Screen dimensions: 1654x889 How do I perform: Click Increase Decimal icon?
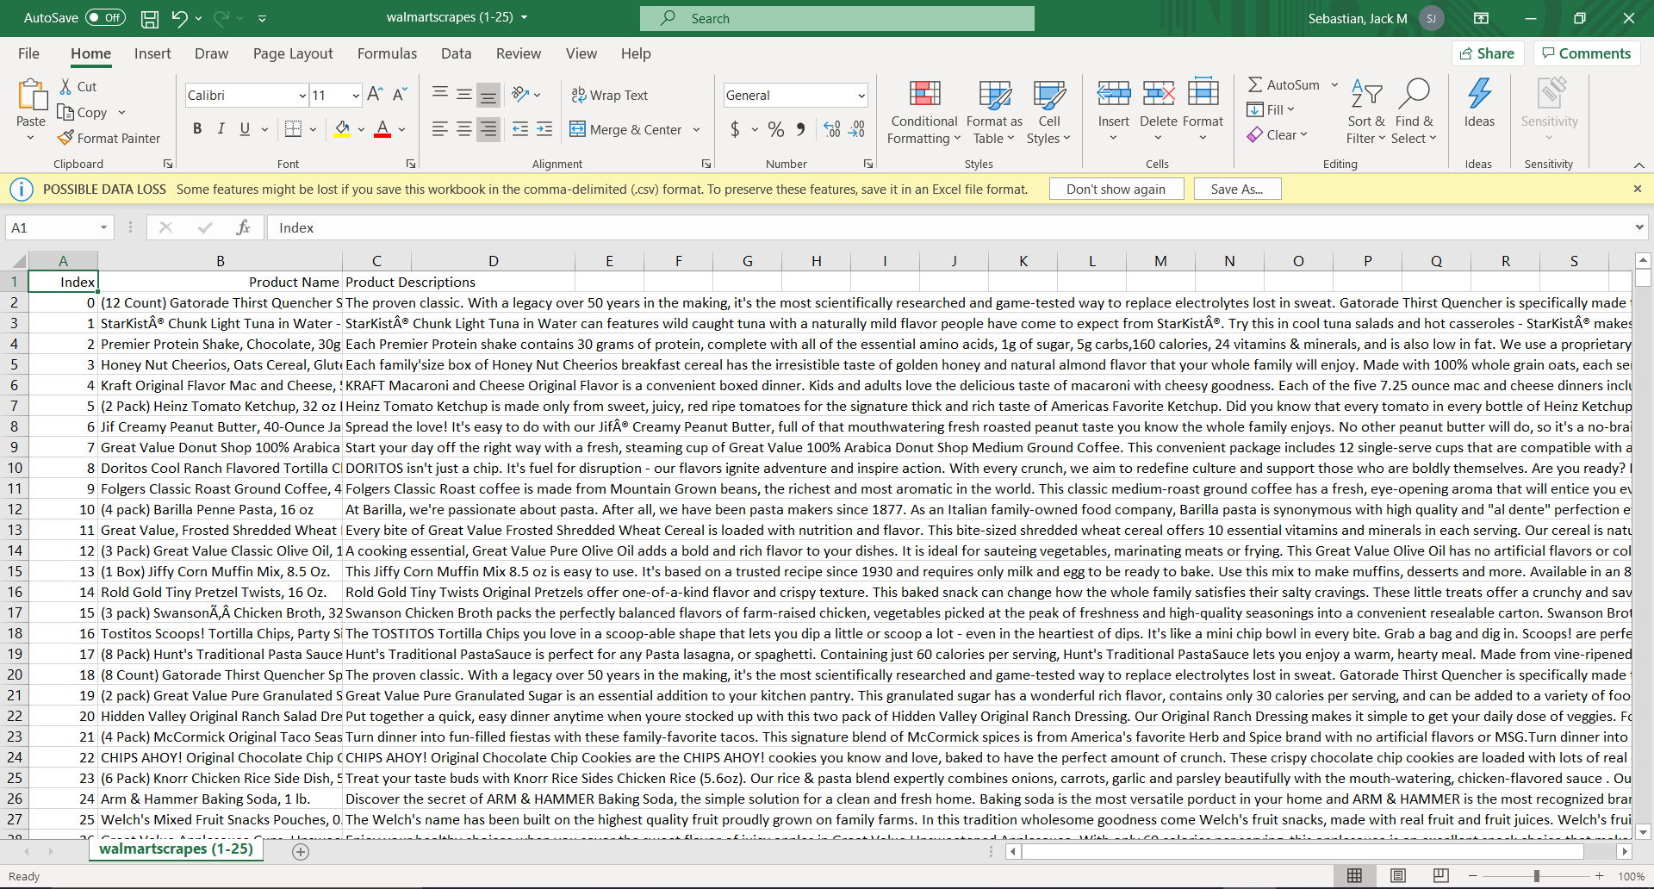(x=832, y=129)
